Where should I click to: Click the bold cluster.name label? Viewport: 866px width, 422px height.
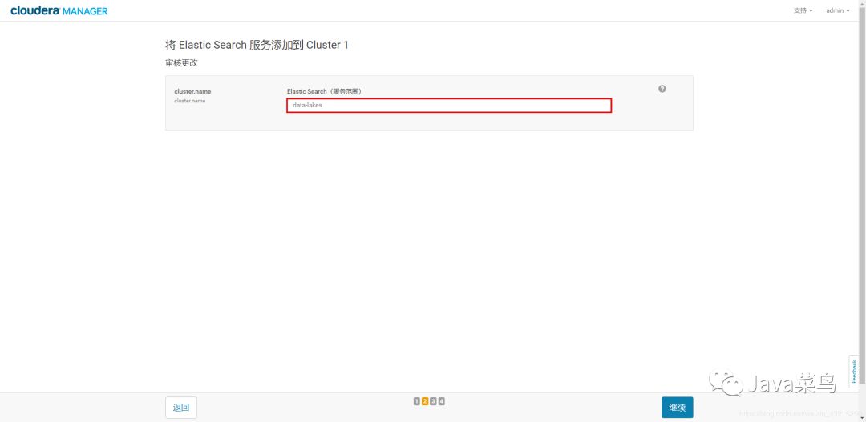coord(192,91)
